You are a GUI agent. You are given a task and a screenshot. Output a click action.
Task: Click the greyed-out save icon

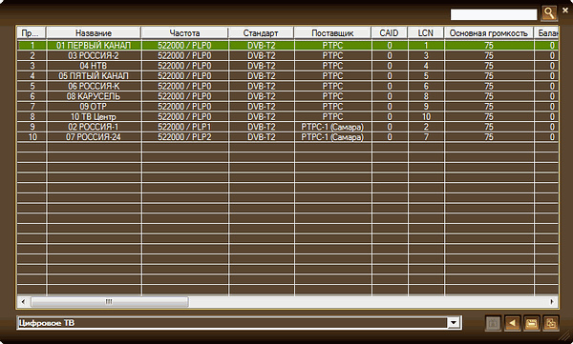[493, 323]
